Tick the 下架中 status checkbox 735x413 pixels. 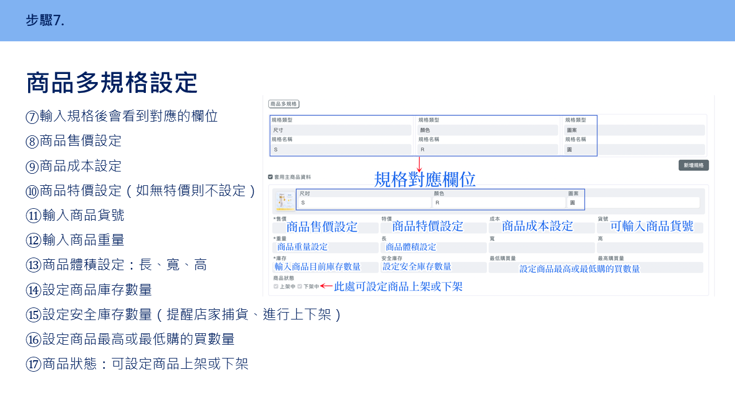299,286
